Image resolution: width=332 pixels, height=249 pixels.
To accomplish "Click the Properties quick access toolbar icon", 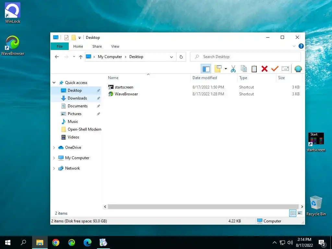I will (66, 38).
